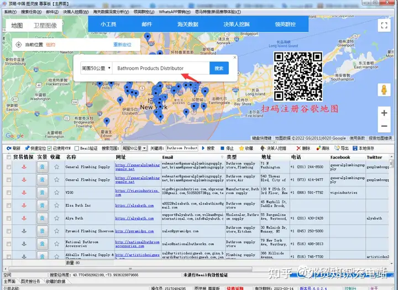Click the 本地保存 floppy disk save icon
The image size is (398, 290).
355,148
